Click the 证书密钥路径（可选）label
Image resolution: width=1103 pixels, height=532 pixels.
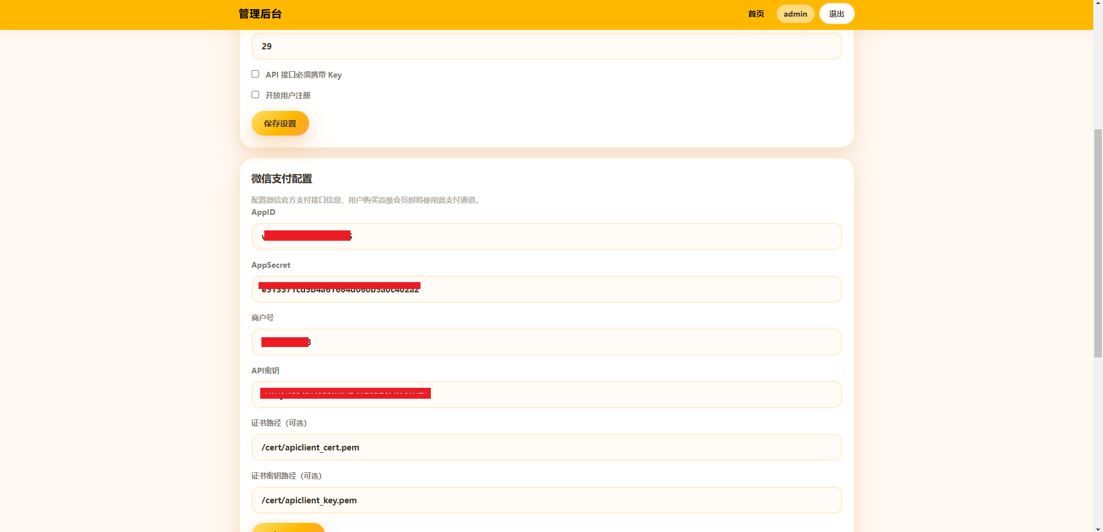click(287, 476)
